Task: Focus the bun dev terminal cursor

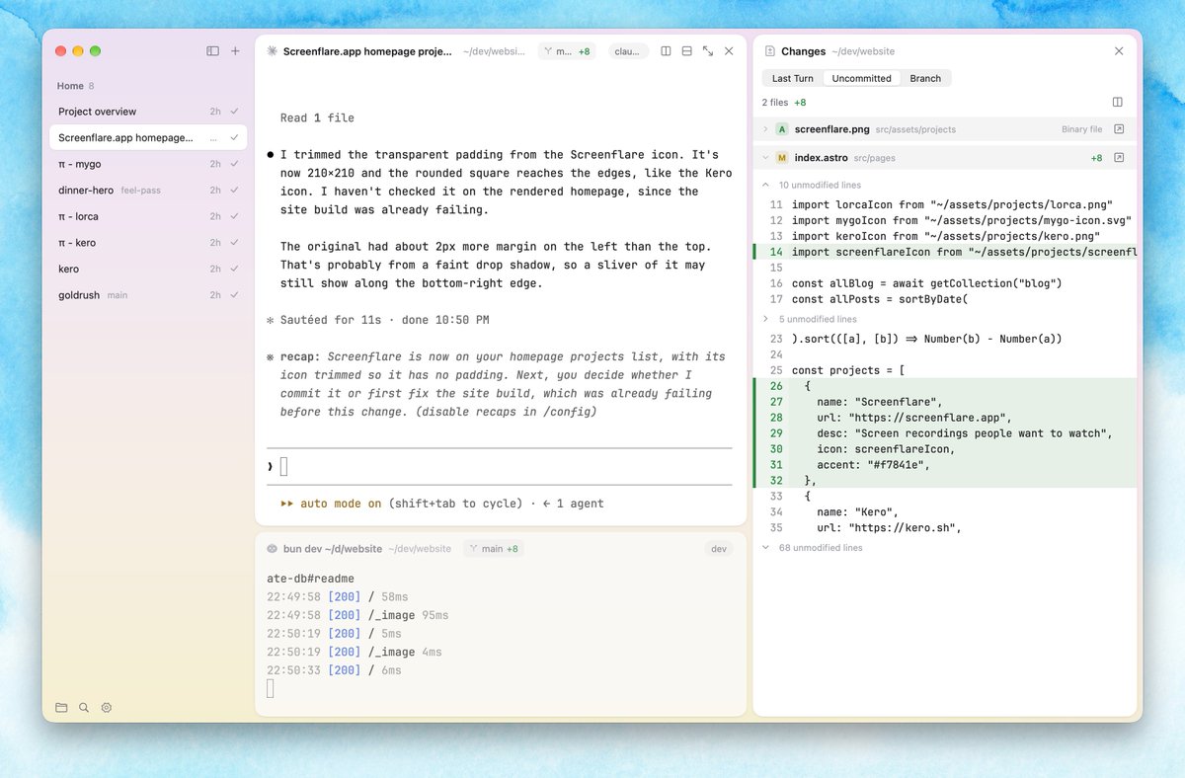Action: coord(271,689)
